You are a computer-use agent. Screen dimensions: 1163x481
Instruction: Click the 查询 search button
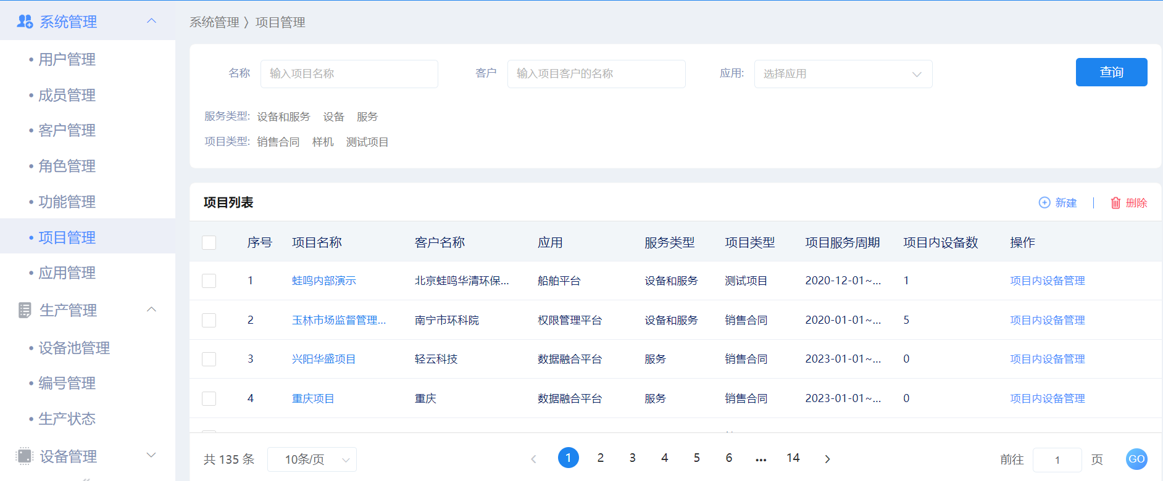[1111, 72]
